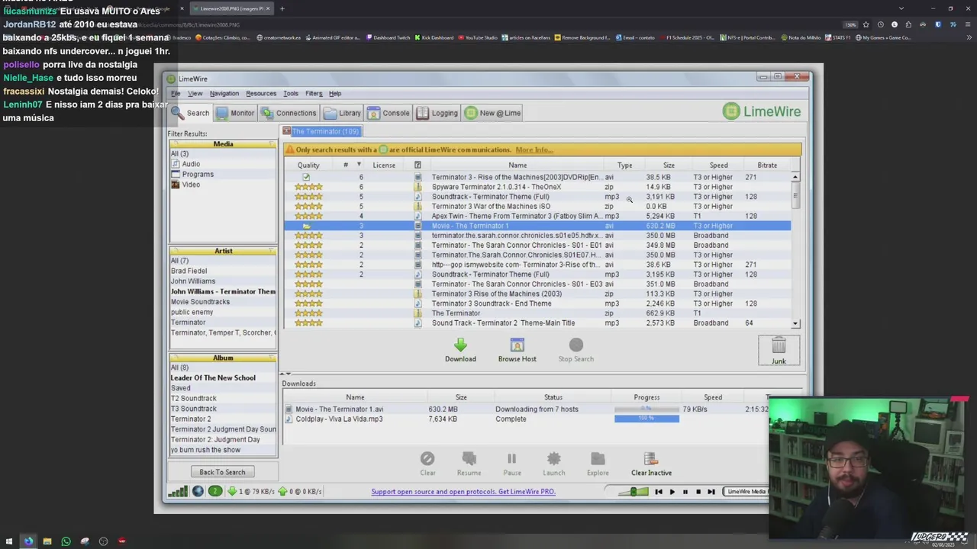977x549 pixels.
Task: Click the Audio media filter icon
Action: coord(176,164)
